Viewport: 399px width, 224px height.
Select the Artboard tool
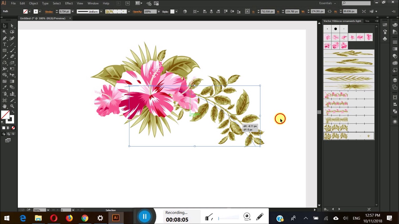[5, 100]
